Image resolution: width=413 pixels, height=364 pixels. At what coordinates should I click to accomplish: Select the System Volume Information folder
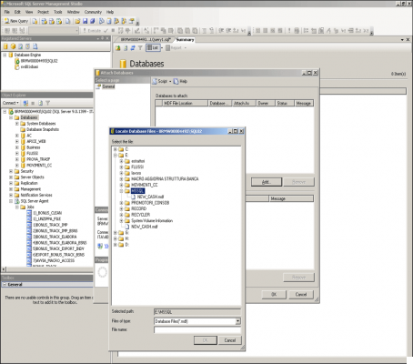pos(152,221)
